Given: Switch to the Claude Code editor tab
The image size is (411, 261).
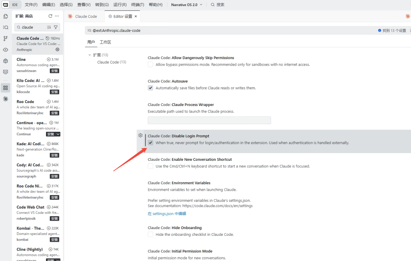Looking at the screenshot, I should [x=84, y=16].
